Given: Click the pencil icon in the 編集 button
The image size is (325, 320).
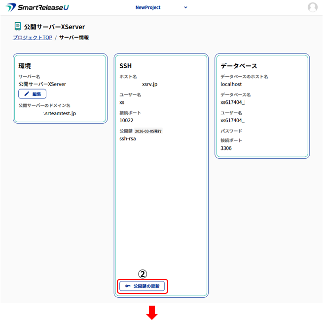Looking at the screenshot, I should pos(27,94).
